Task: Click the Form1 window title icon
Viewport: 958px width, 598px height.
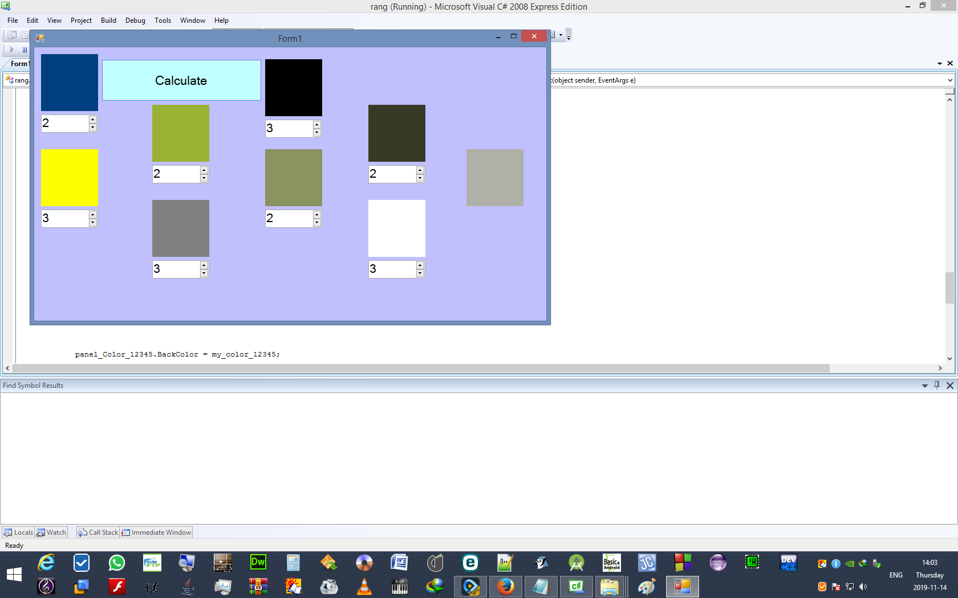Action: click(x=40, y=38)
